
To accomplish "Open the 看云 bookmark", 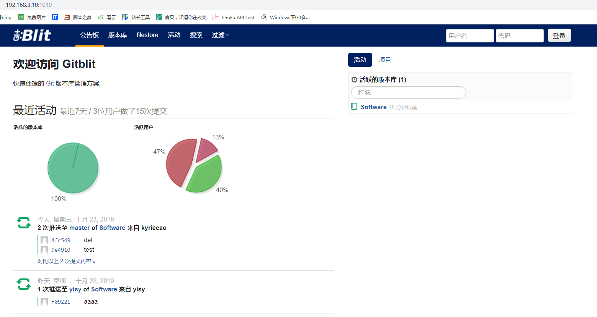I will [x=107, y=17].
